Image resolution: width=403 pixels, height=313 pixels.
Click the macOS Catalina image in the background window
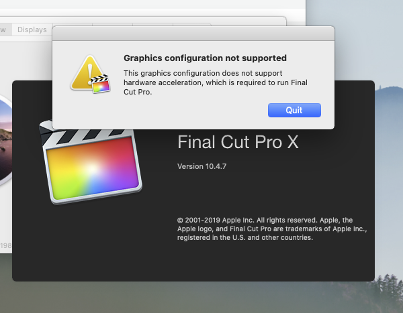tap(5, 140)
